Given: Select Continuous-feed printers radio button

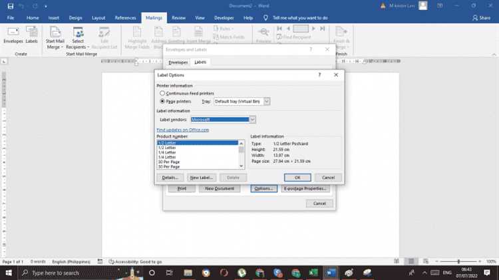Looking at the screenshot, I should tap(162, 93).
